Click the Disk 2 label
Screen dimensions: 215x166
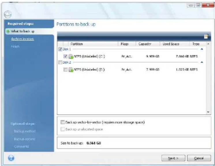(67, 62)
